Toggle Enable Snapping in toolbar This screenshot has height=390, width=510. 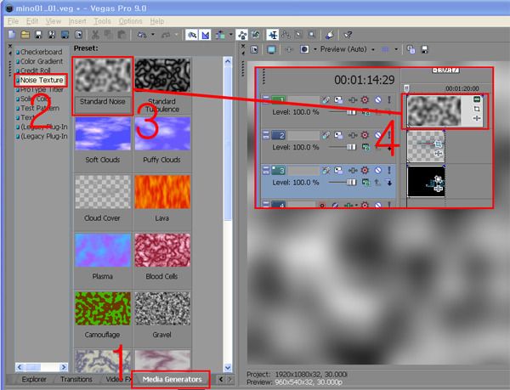[192, 35]
